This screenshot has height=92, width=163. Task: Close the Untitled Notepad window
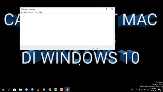pos(112,9)
